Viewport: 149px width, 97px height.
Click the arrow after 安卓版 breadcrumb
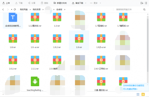(x=65, y=10)
